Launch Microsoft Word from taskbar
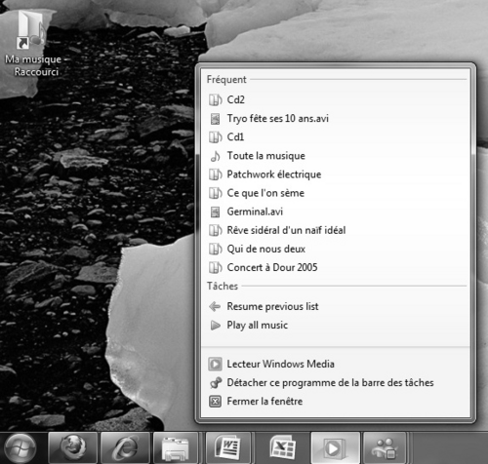The image size is (488, 464). [x=228, y=448]
